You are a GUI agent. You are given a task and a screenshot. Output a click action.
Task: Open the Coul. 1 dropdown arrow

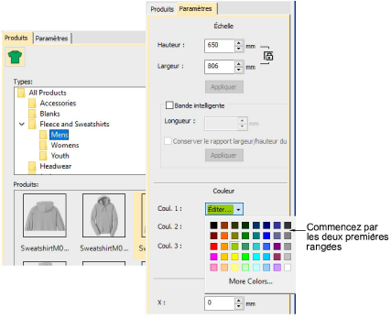pyautogui.click(x=239, y=210)
